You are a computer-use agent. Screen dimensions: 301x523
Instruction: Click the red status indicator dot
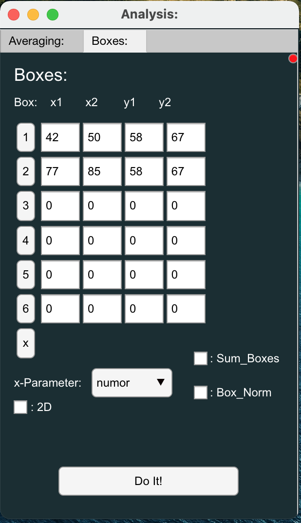pos(293,59)
